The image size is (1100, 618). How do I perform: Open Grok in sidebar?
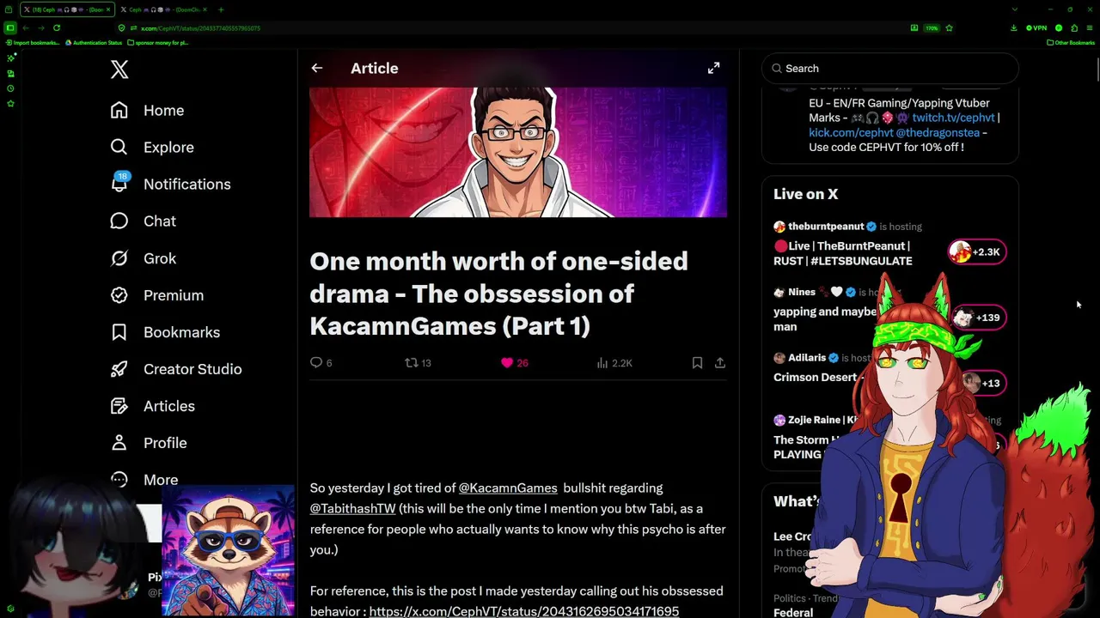tap(144, 257)
